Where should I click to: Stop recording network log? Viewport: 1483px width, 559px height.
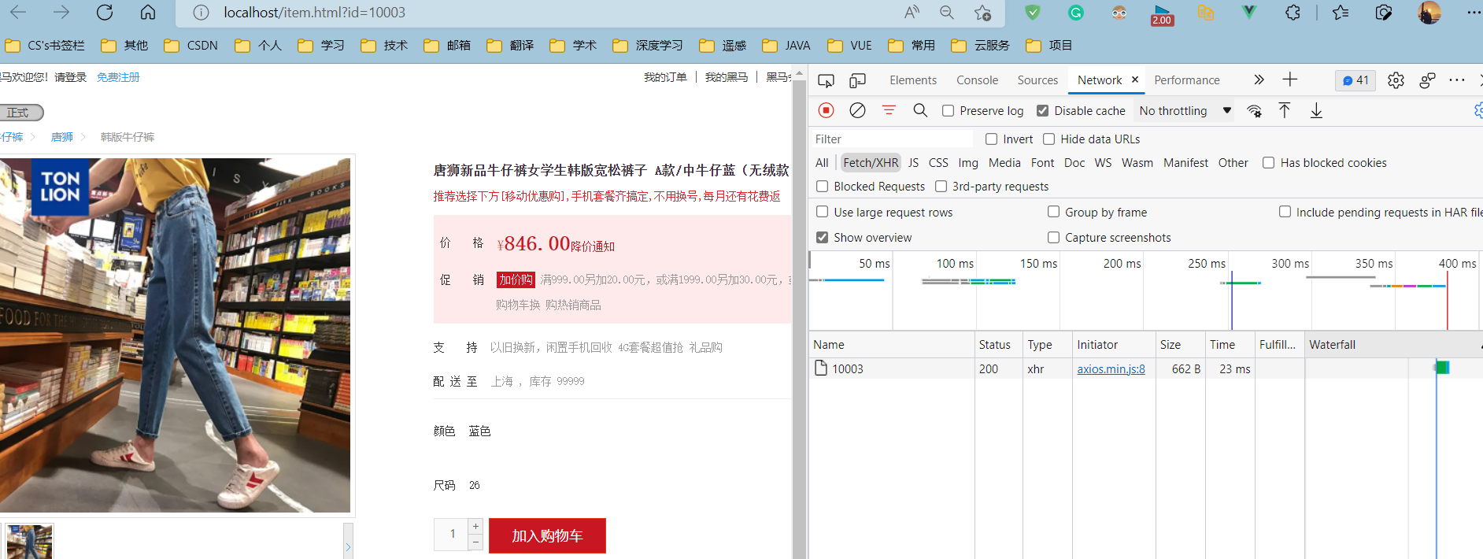tap(826, 110)
